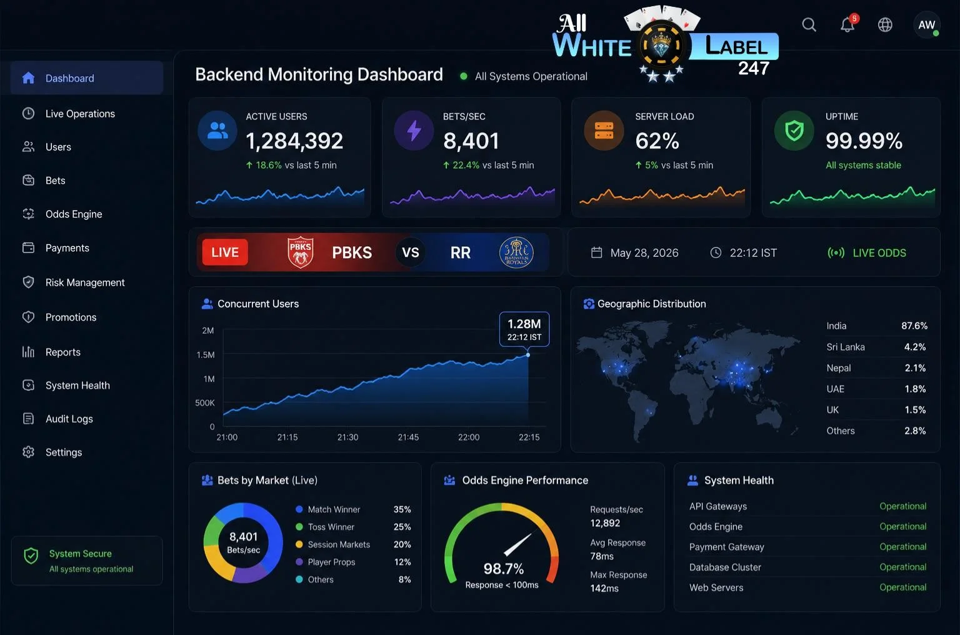Viewport: 960px width, 635px height.
Task: Click the Payments card icon
Action: pos(28,247)
